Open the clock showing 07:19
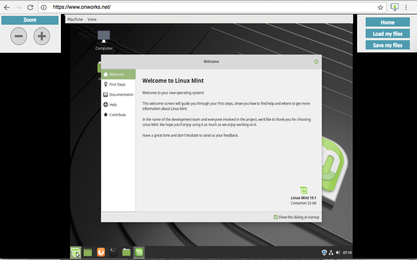Screen dimensions: 417x260 pos(347,253)
